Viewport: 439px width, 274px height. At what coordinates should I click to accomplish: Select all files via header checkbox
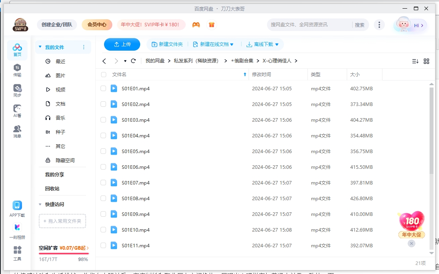tap(103, 74)
